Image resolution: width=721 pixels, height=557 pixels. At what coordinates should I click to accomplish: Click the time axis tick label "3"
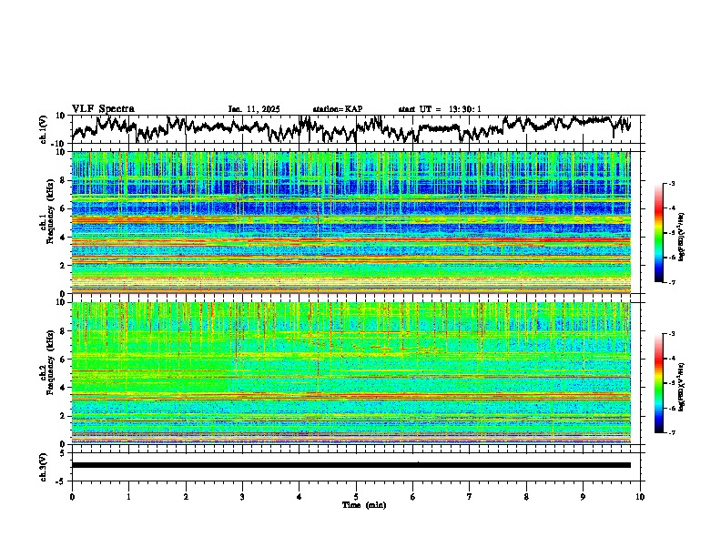242,497
